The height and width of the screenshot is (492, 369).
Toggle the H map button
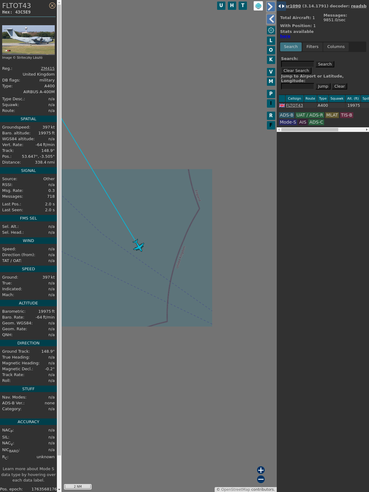point(232,6)
